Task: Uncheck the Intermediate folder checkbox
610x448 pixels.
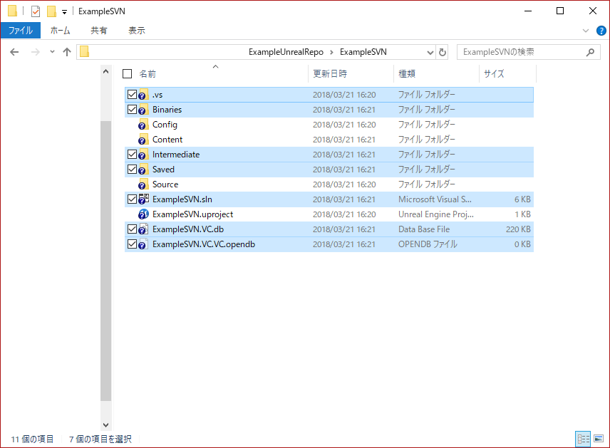Action: tap(132, 155)
